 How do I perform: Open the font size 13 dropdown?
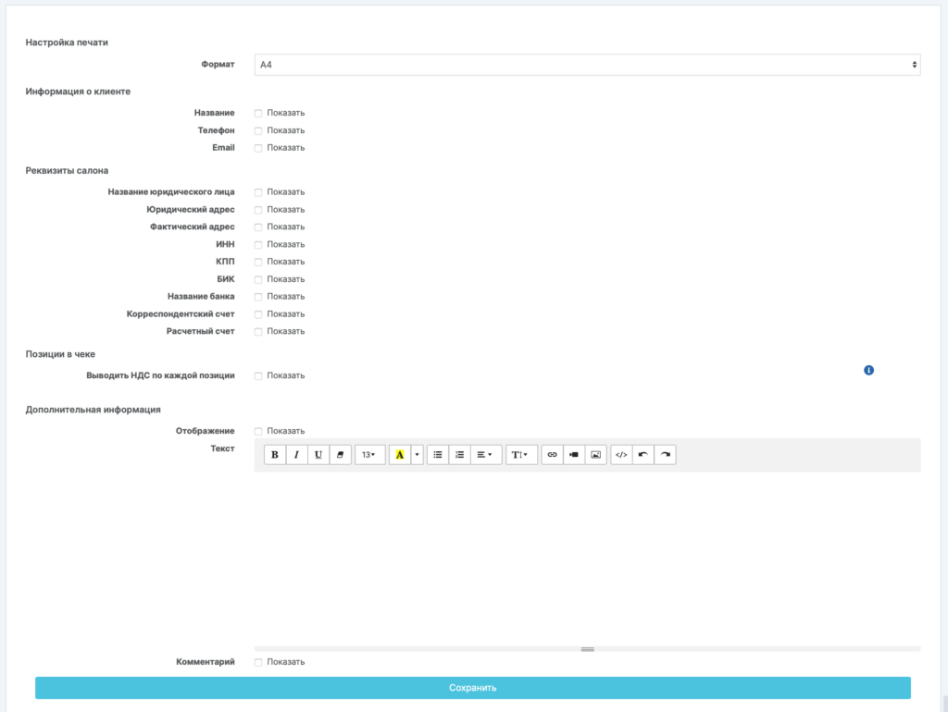[x=369, y=455]
